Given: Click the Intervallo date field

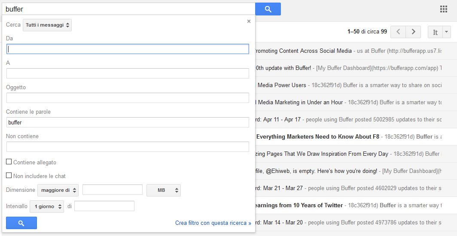Looking at the screenshot, I should pos(104,206).
